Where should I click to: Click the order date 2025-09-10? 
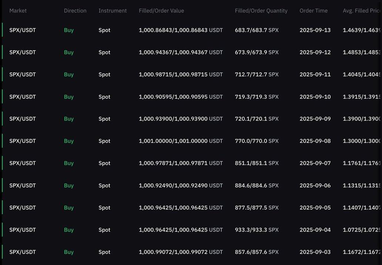(315, 97)
